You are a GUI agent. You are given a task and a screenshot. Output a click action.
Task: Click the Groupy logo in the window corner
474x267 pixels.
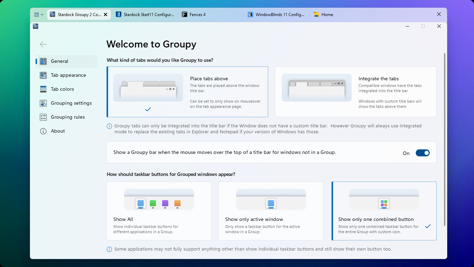point(35,26)
